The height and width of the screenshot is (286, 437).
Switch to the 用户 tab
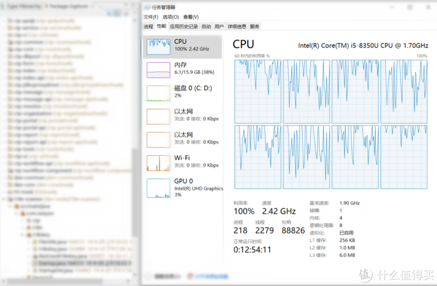click(219, 26)
